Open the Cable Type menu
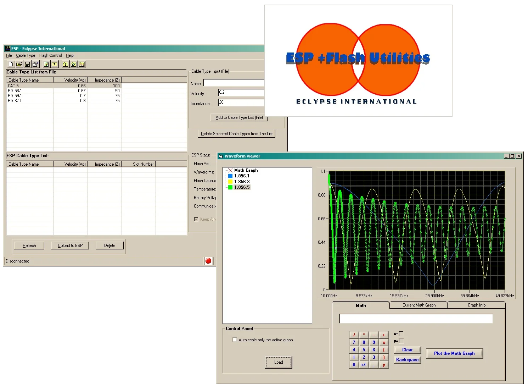 (x=26, y=55)
